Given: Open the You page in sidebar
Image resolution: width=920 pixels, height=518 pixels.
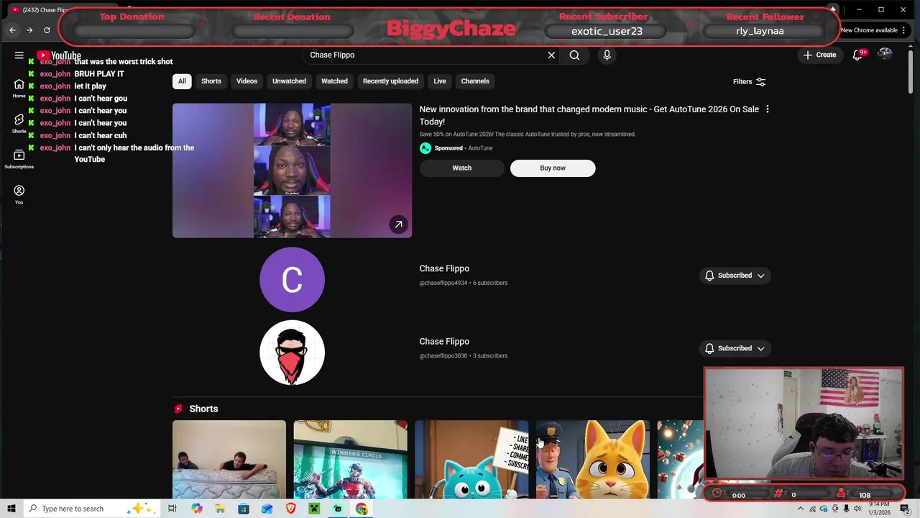Looking at the screenshot, I should click(19, 194).
